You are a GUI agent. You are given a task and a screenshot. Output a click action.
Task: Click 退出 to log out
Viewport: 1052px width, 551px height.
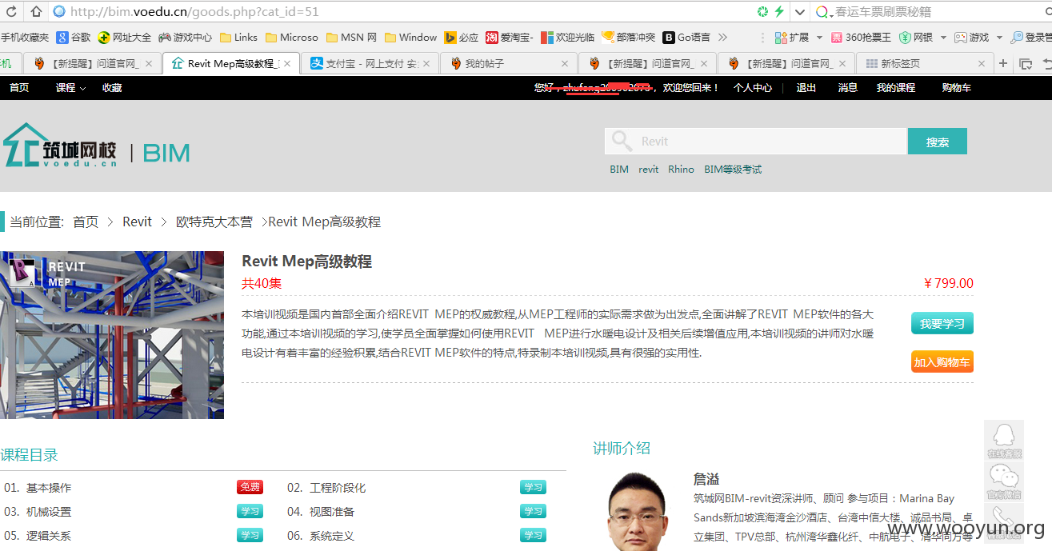806,88
